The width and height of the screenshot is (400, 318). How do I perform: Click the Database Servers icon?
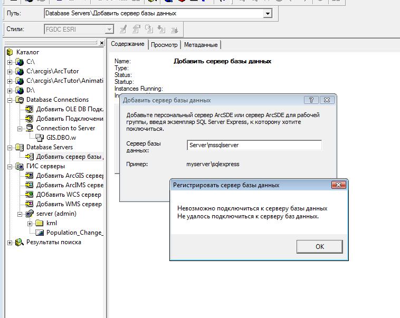point(20,147)
